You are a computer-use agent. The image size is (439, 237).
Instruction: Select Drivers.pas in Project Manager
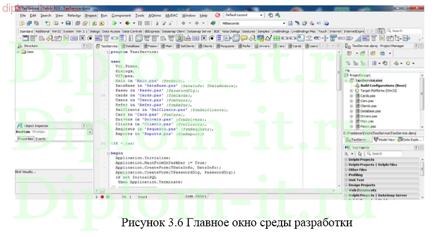coord(368,116)
